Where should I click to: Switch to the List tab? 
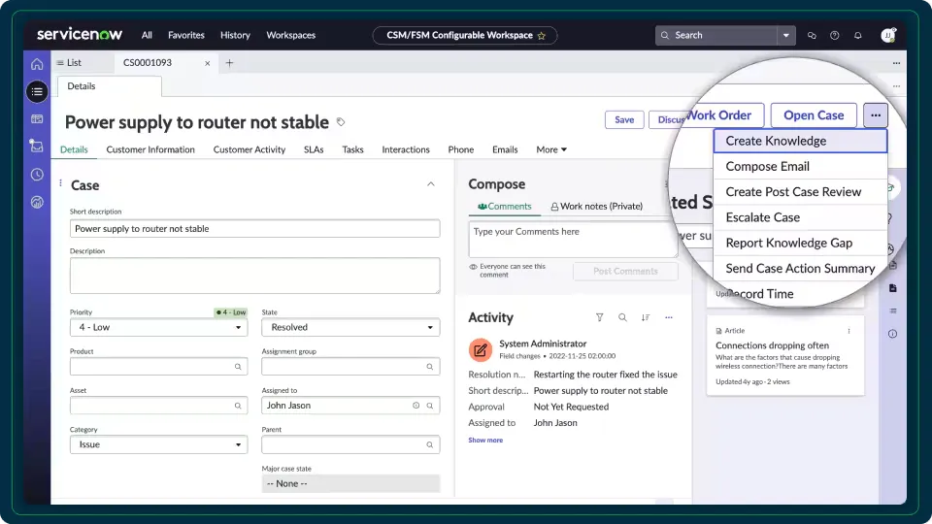coord(69,63)
